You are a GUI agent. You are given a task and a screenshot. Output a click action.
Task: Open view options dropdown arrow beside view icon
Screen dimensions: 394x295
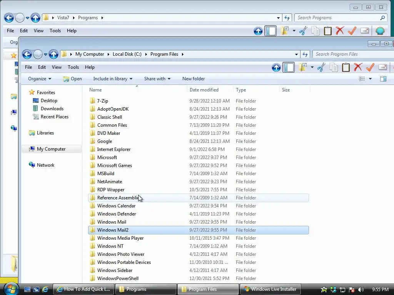370,79
